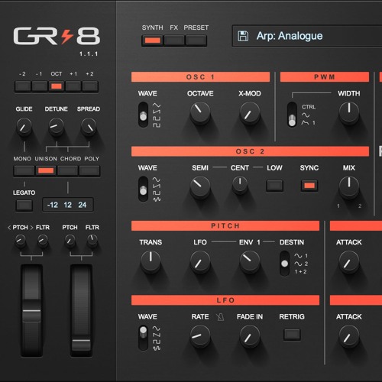The width and height of the screenshot is (382, 382).
Task: Select pitch destination oscillator 1 icon
Action: click(301, 256)
